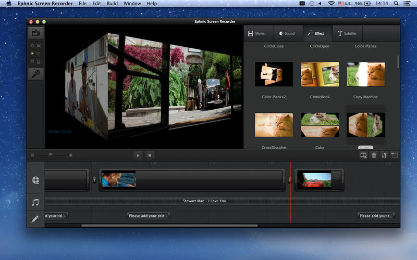417x260 pixels.
Task: Switch to the Subtitle tab
Action: coord(348,33)
